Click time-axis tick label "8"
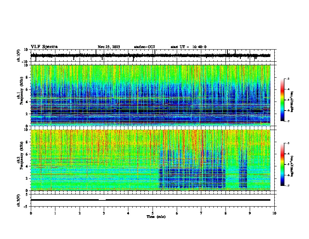This screenshot has width=309, height=239. click(x=226, y=213)
